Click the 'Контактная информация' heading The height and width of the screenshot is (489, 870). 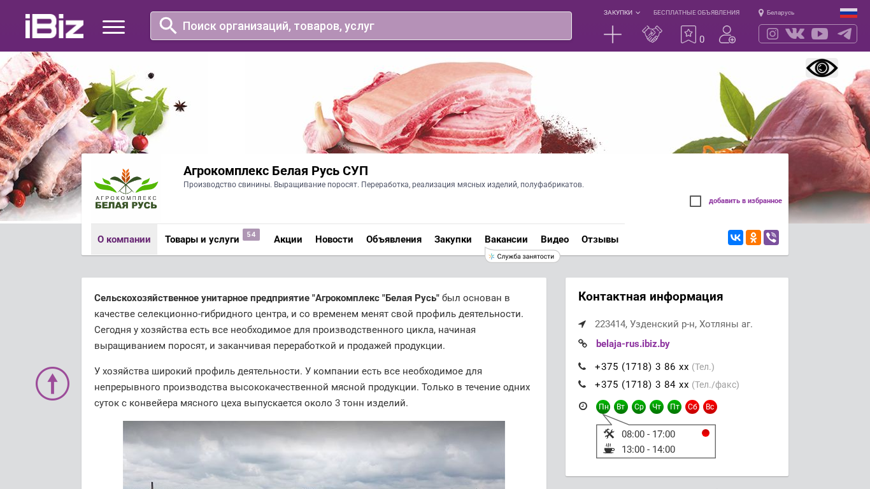[650, 297]
